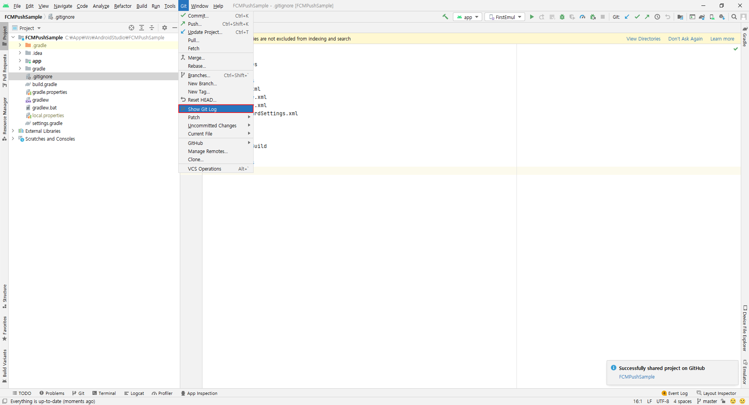The width and height of the screenshot is (749, 405).
Task: Open FCMPushSample link in notification
Action: (x=637, y=377)
